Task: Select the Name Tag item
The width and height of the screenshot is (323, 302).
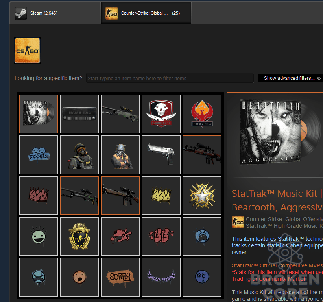Action: point(79,114)
